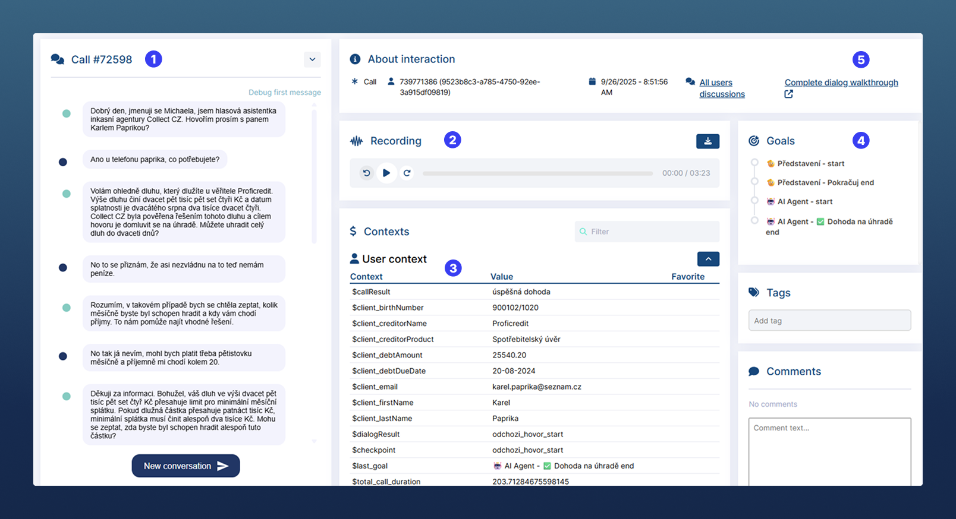
Task: Click the tag icon beside Tags heading
Action: 754,292
